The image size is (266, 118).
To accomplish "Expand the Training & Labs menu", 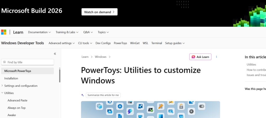I will [67, 32].
